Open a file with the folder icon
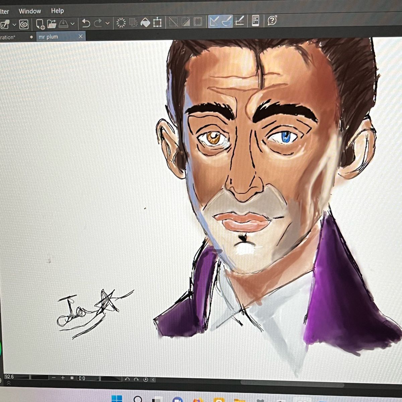 click(x=52, y=23)
